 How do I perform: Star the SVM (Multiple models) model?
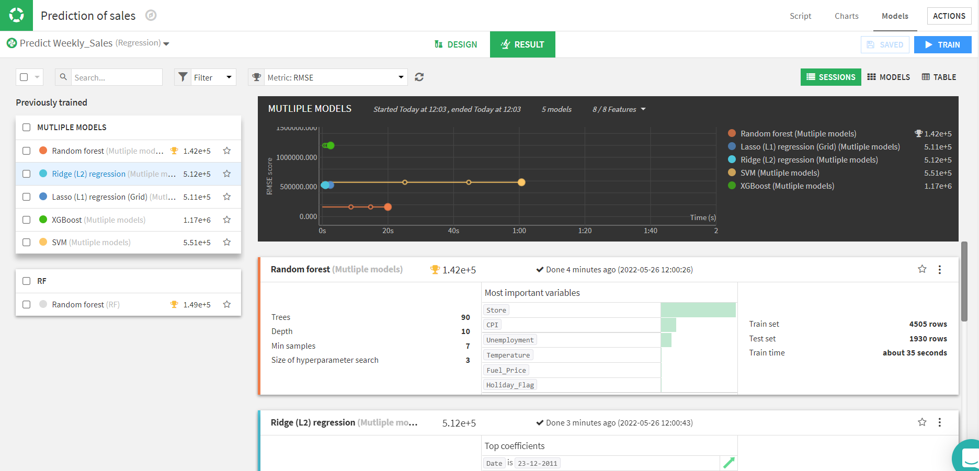(226, 242)
